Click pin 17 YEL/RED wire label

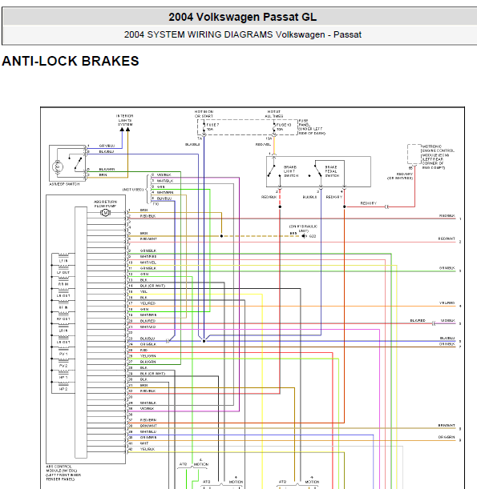[148, 303]
